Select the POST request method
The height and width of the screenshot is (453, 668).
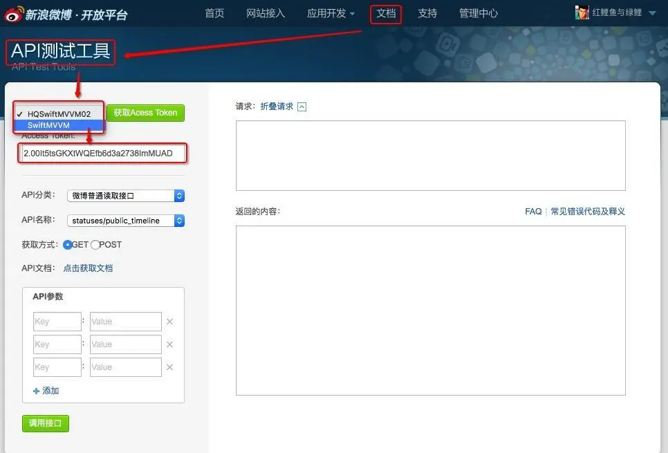pyautogui.click(x=95, y=245)
